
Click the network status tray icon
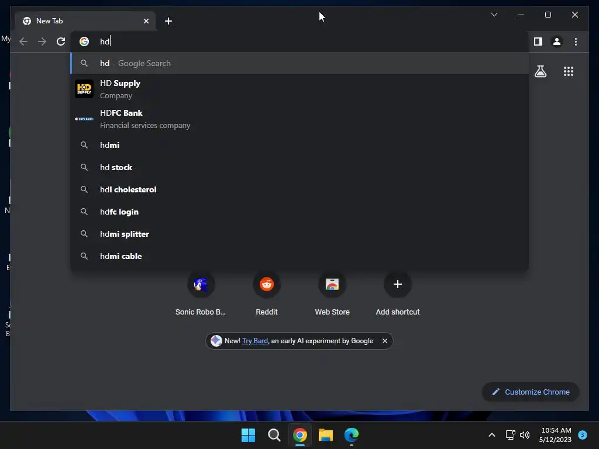click(510, 435)
